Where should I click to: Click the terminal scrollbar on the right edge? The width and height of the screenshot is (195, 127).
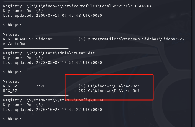193,63
